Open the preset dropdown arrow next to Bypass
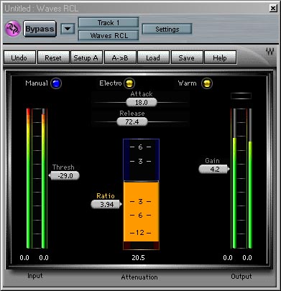This screenshot has height=291, width=281. (68, 29)
